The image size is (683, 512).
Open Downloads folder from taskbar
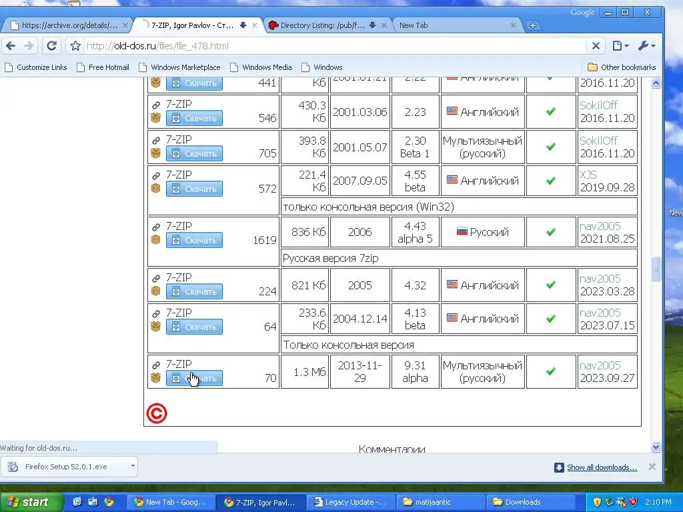point(529,502)
